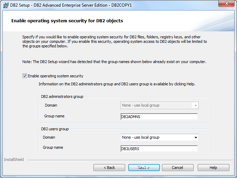Click the DB2 Setup installer icon in title bar
Screen dimensions: 237x178
(x=6, y=5)
